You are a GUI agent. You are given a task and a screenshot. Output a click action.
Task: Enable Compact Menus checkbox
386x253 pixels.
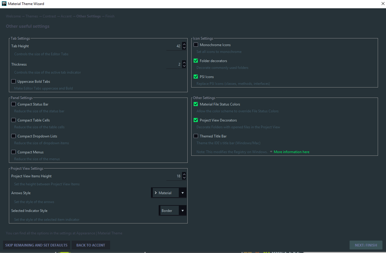[x=14, y=152]
